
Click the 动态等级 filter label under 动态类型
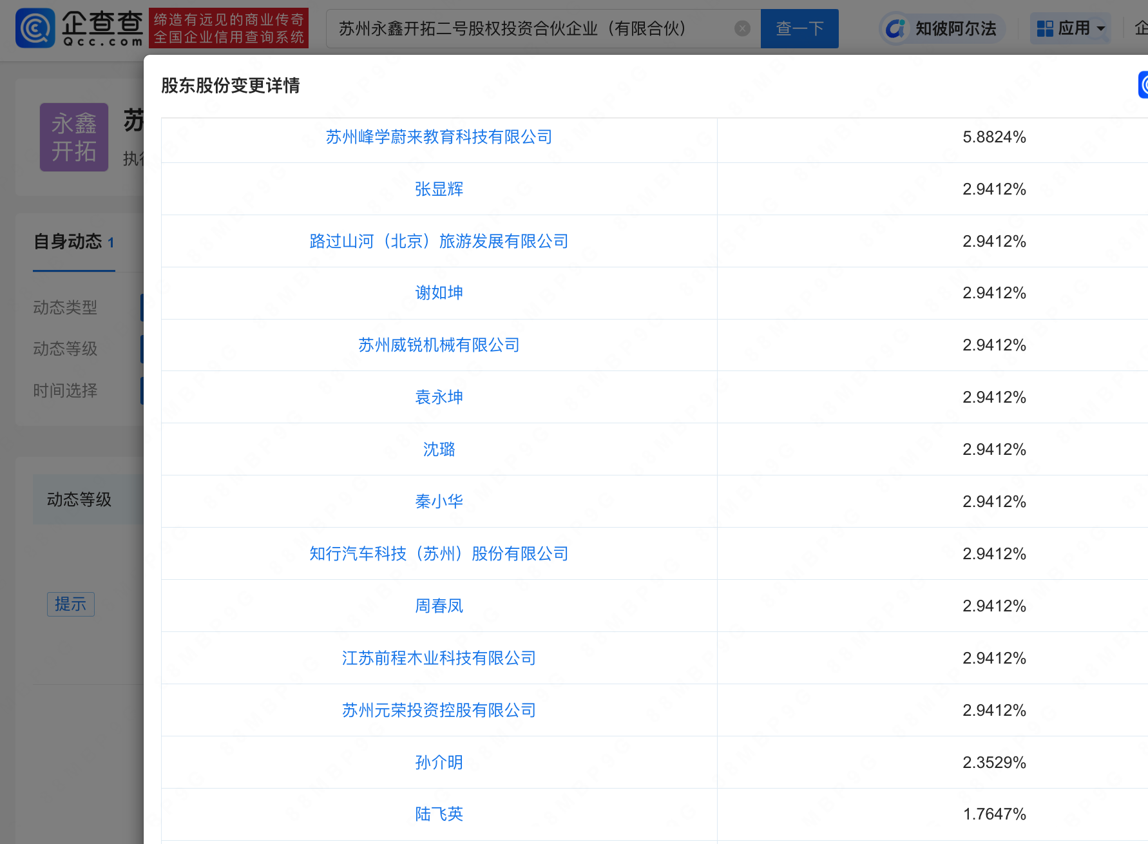65,349
